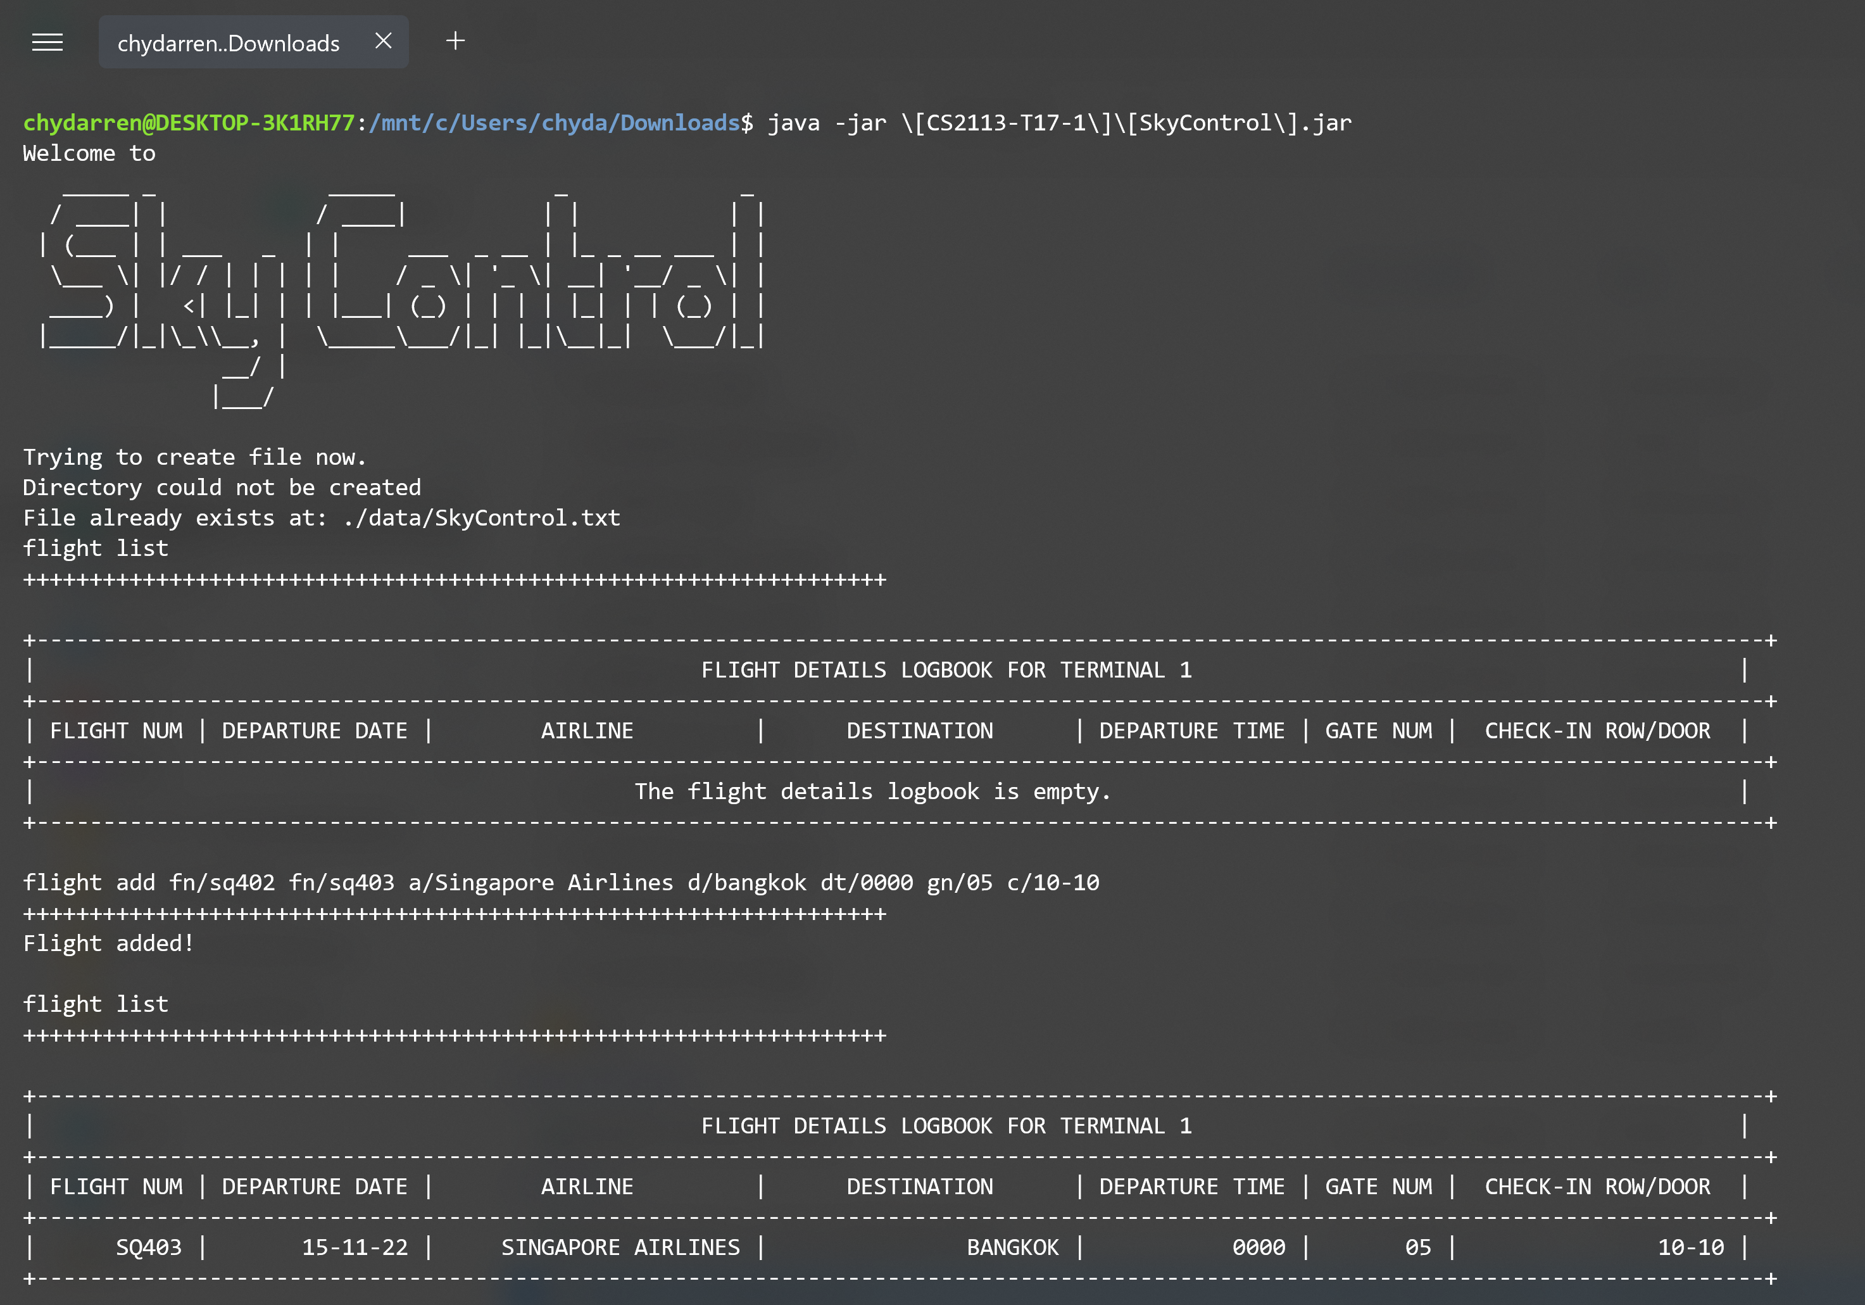Click 'The flight details logbook is empty.' text
This screenshot has height=1305, width=1865.
(872, 791)
